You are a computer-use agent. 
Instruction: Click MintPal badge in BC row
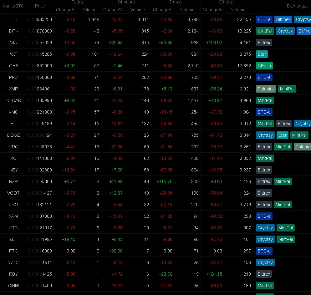(265, 124)
